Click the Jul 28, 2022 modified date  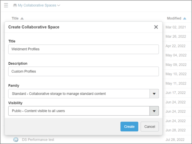point(175,140)
